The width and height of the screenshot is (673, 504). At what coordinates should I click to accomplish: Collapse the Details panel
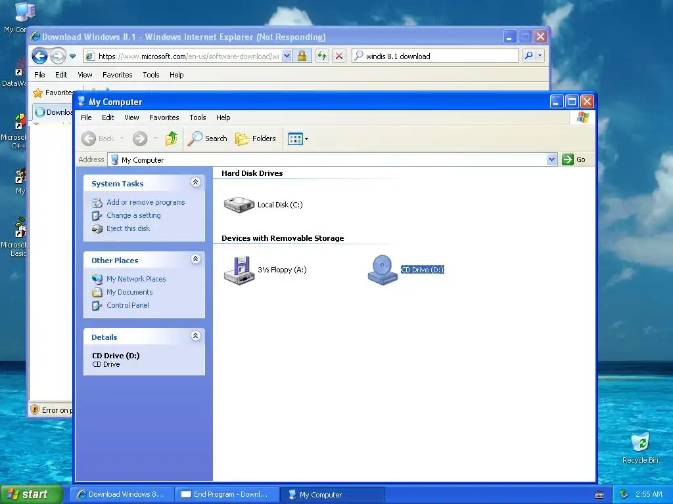coord(195,336)
